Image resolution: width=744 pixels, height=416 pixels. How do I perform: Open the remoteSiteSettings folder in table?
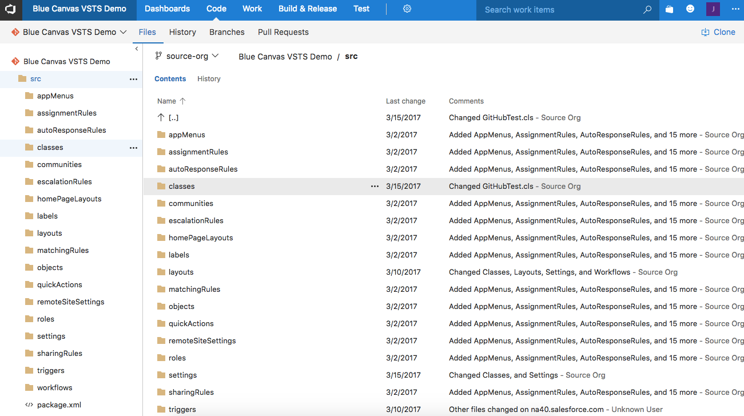202,341
